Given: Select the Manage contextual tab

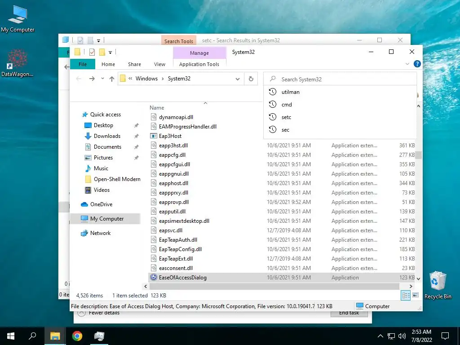Looking at the screenshot, I should (199, 53).
